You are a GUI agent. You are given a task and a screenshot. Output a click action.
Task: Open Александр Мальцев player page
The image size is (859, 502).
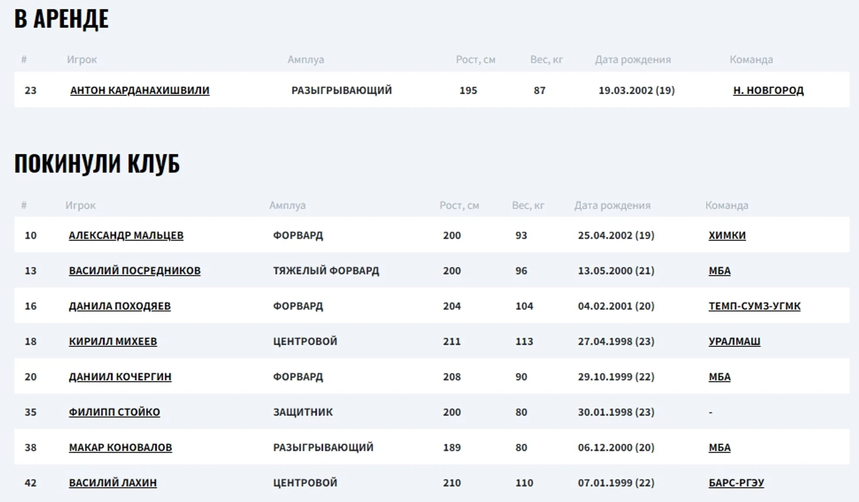pos(126,235)
